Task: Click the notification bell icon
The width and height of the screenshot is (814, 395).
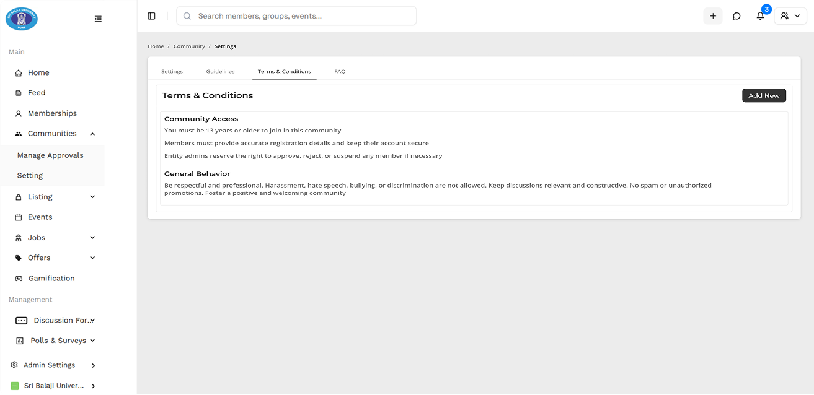Action: coord(760,16)
